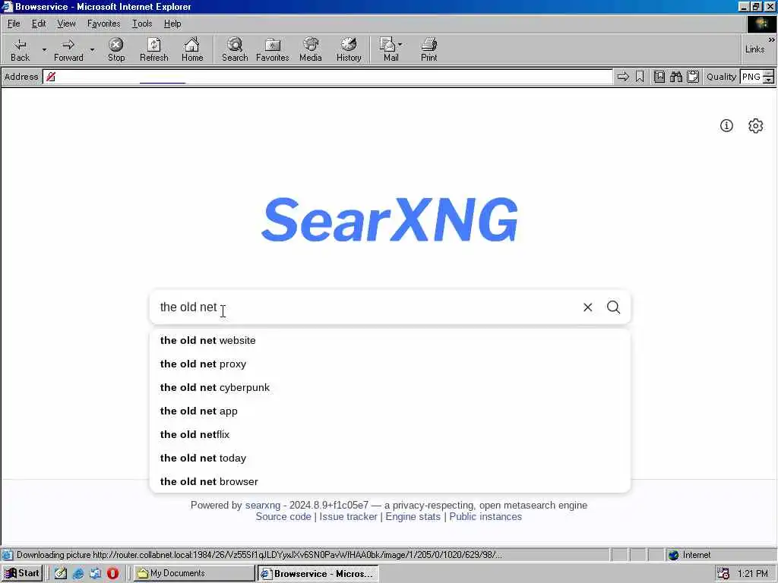Open the Help menu
This screenshot has width=778, height=583.
(x=172, y=24)
